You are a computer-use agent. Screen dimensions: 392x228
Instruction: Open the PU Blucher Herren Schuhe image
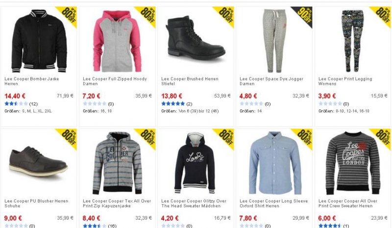(38, 161)
